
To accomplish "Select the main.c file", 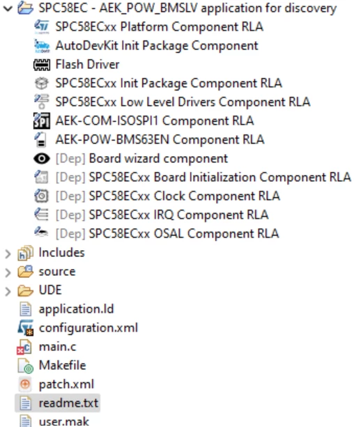I will click(57, 347).
